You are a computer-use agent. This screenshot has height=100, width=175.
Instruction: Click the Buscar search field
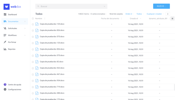(x=71, y=6)
